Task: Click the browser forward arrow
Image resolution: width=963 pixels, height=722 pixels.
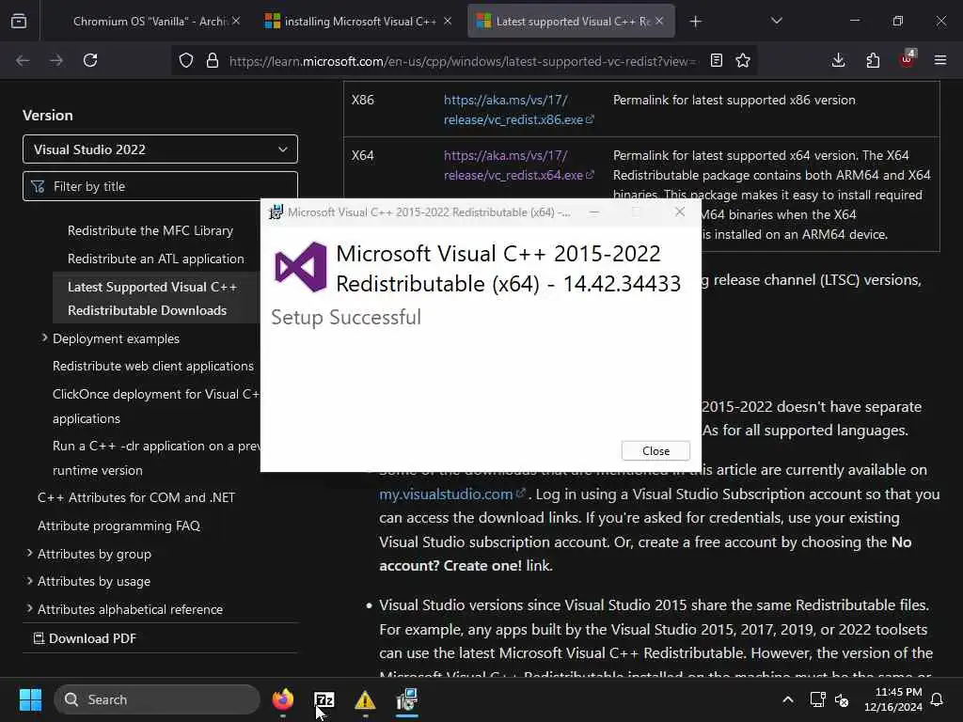Action: (x=55, y=60)
